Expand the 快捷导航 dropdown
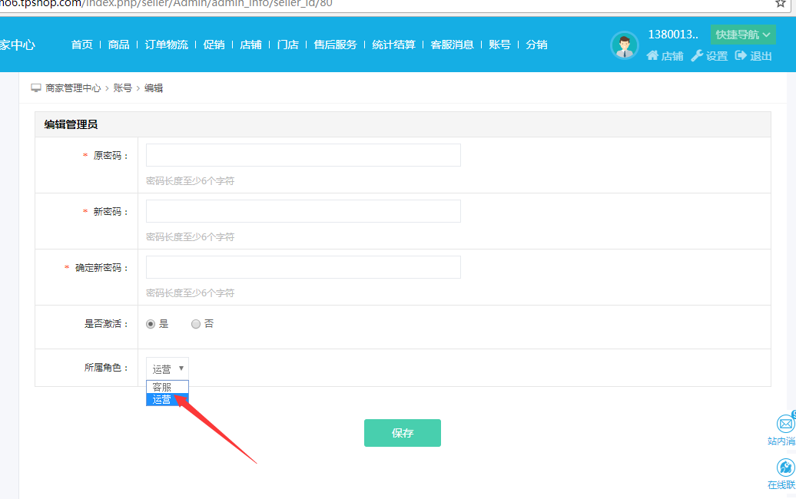796x499 pixels. tap(742, 35)
